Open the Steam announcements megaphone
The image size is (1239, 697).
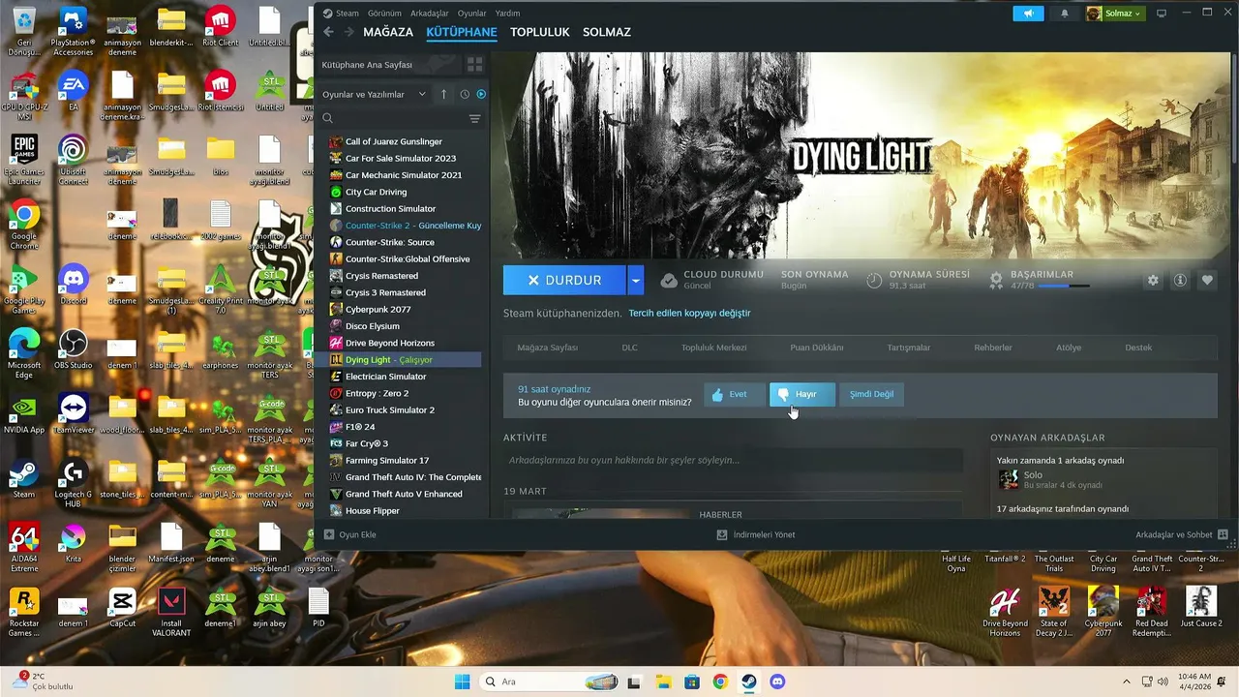[1028, 14]
